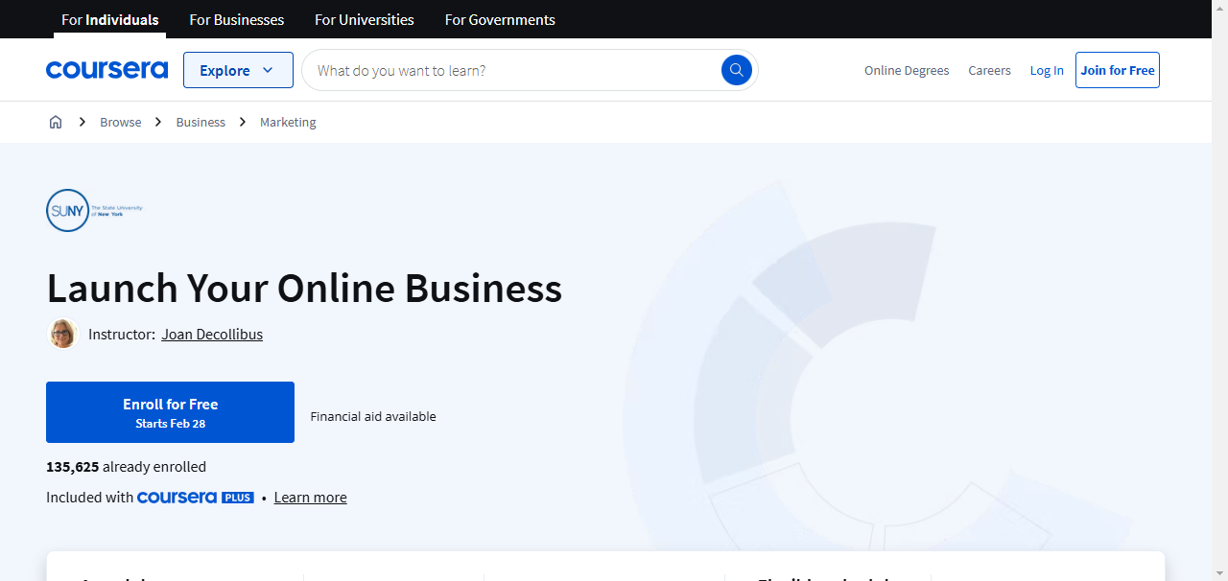Screen dimensions: 1228x581
Task: Click Joan Decollibus's profile photo
Action: tap(62, 334)
